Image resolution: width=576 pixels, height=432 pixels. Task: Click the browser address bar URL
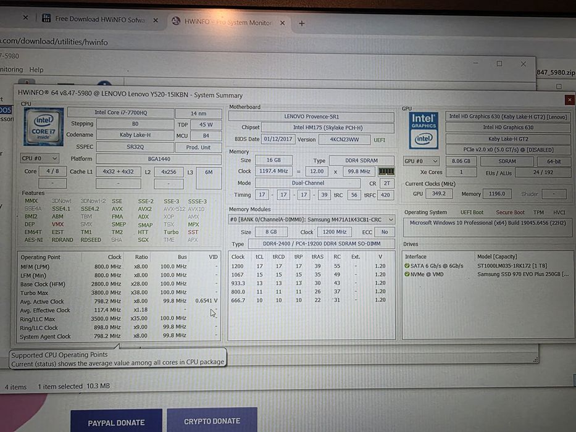54,41
